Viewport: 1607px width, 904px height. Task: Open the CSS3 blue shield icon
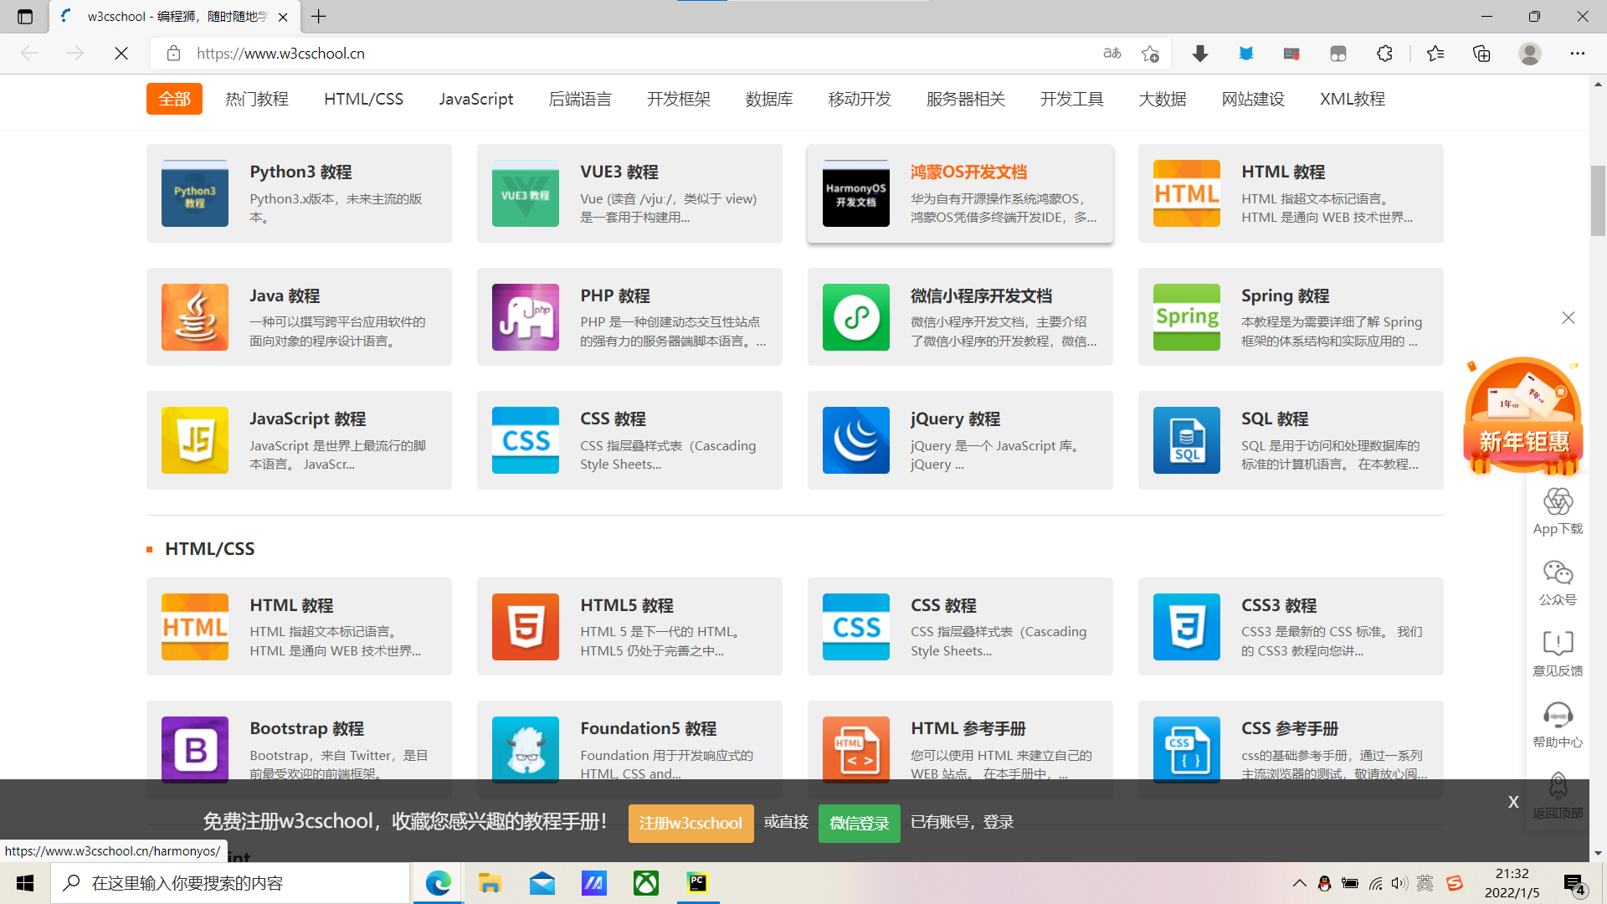click(1186, 626)
